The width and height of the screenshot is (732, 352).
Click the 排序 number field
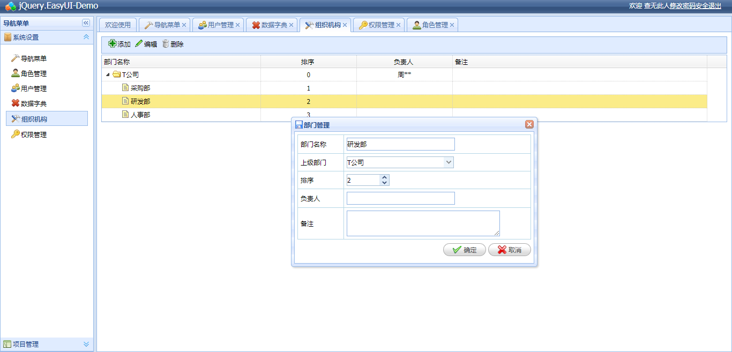tap(363, 180)
